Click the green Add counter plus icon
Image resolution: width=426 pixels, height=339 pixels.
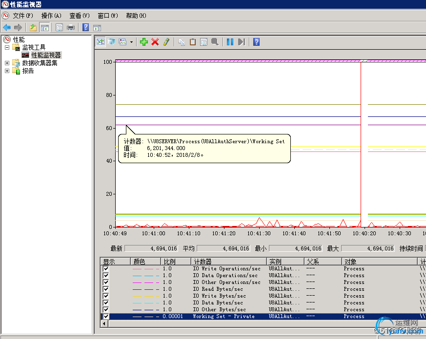143,42
